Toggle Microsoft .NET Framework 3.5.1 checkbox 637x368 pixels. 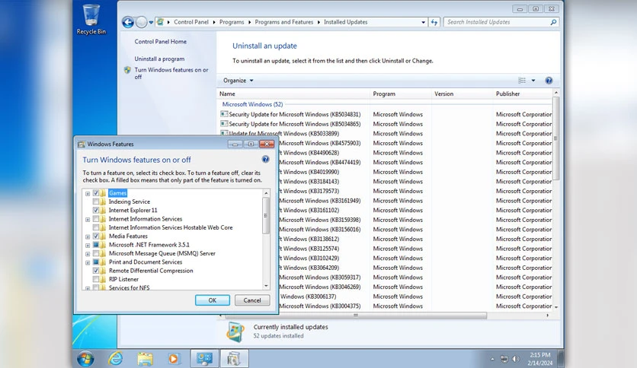pyautogui.click(x=96, y=245)
